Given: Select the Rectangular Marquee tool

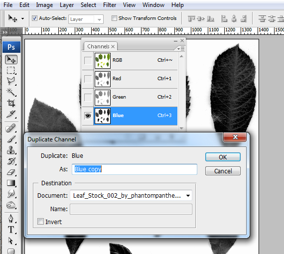Looking at the screenshot, I should pos(11,70).
